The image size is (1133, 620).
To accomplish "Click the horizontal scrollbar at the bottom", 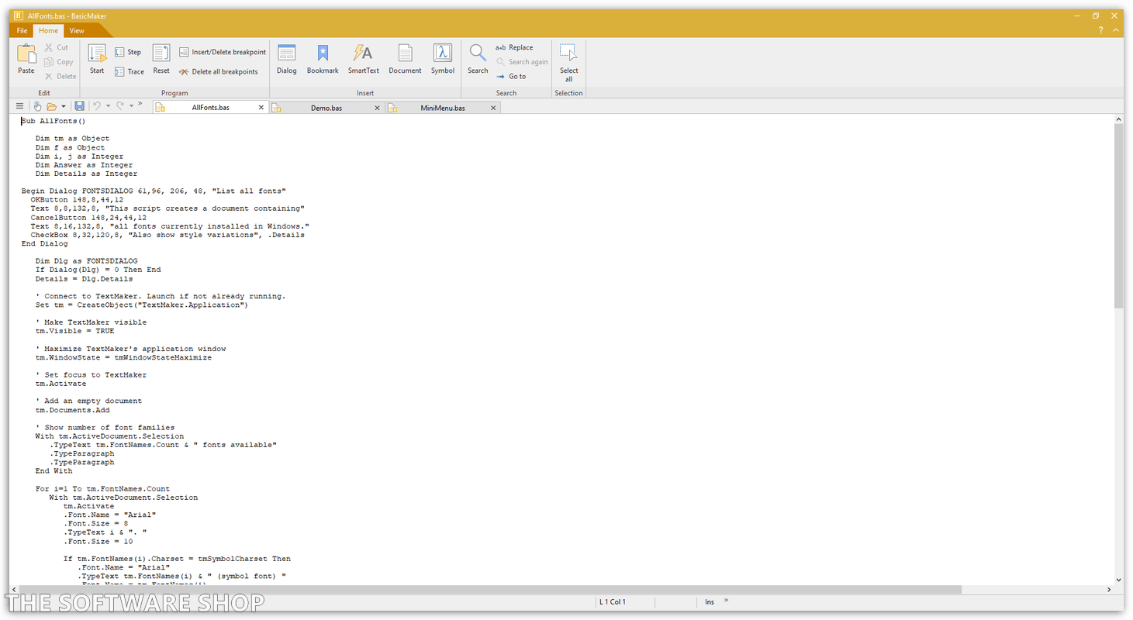I will [x=489, y=590].
